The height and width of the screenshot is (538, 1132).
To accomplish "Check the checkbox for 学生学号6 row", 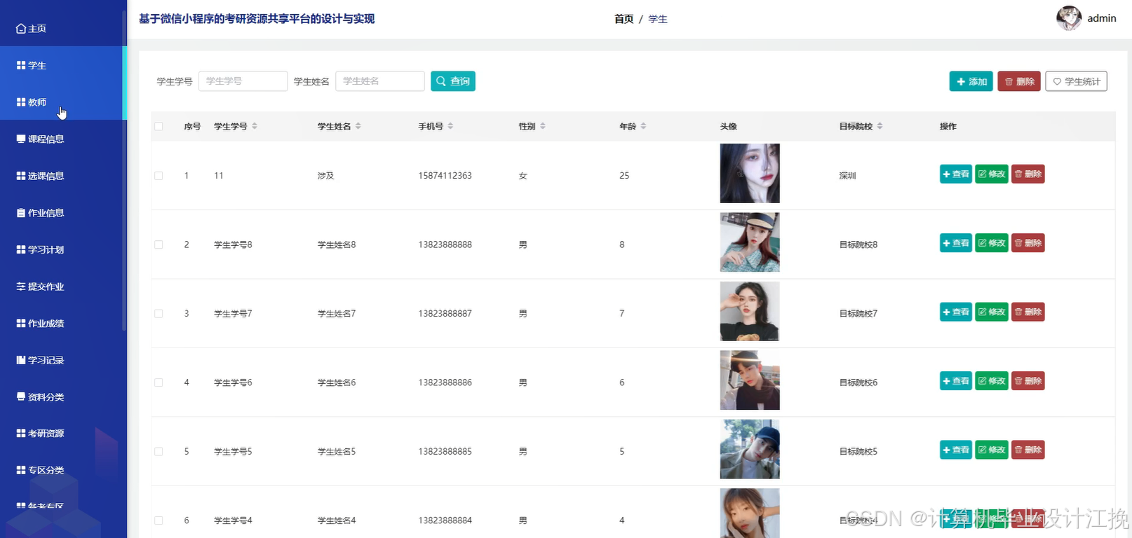I will click(x=159, y=382).
